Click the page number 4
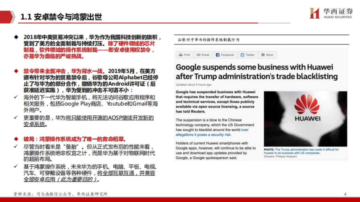Screen dimensions: 360x202 coord(345,194)
